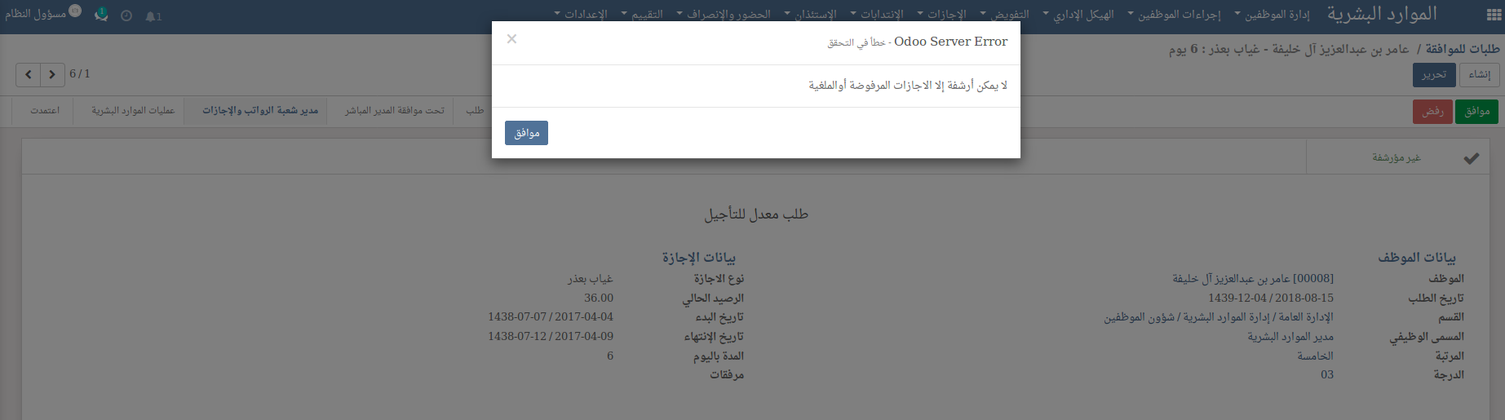Screen dimensions: 1505x420
Task: Open the الحضور والإنصراف menu
Action: pos(724,15)
